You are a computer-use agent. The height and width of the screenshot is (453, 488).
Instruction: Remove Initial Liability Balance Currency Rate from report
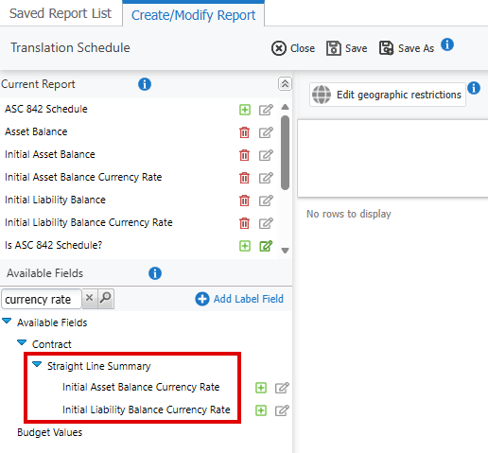coord(244,223)
